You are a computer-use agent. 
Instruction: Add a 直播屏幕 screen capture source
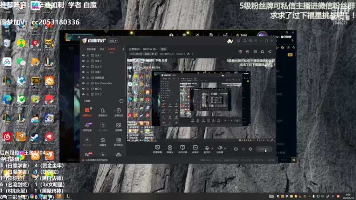coord(158,149)
